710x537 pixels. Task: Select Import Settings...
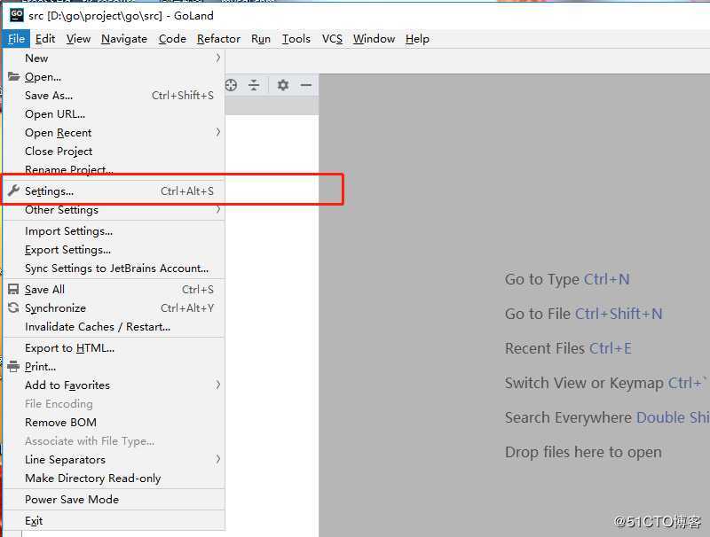(x=114, y=231)
